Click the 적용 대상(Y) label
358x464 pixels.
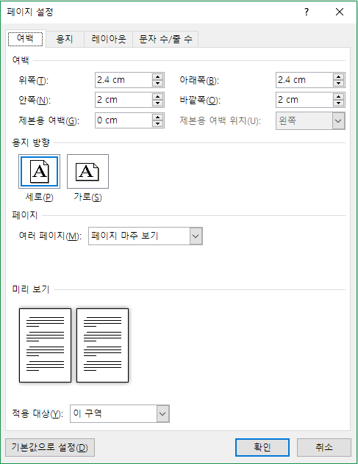(x=37, y=413)
